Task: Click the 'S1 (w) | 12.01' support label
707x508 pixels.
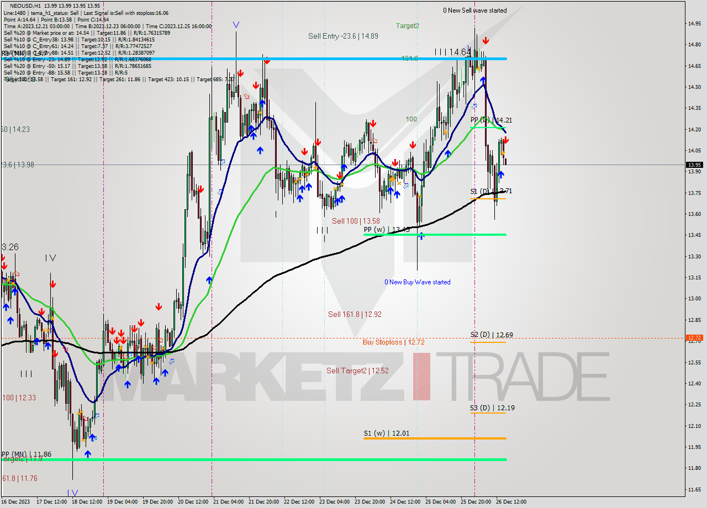Action: (x=386, y=433)
